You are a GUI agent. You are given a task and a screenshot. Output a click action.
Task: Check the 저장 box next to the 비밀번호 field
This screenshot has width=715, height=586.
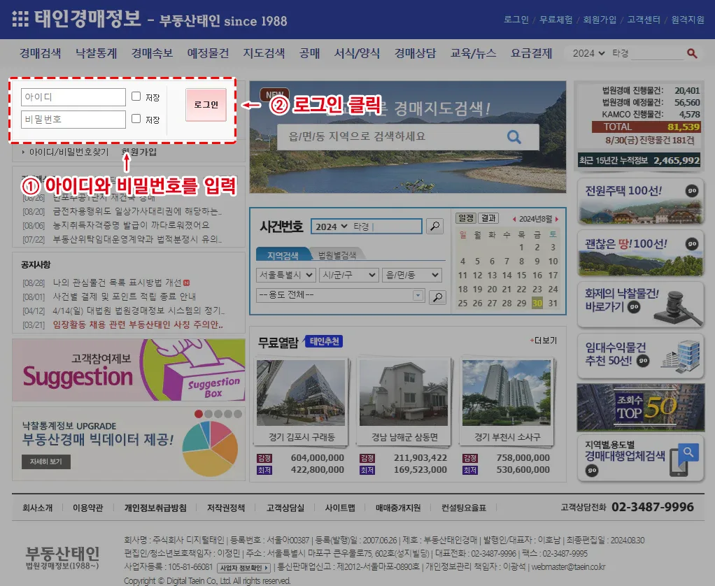[136, 118]
